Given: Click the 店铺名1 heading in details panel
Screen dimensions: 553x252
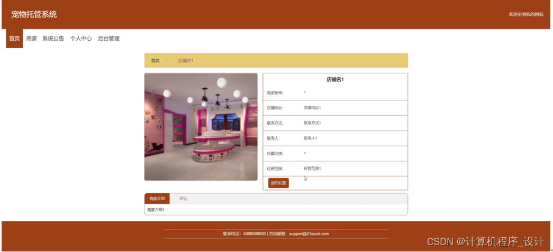Looking at the screenshot, I should [335, 80].
